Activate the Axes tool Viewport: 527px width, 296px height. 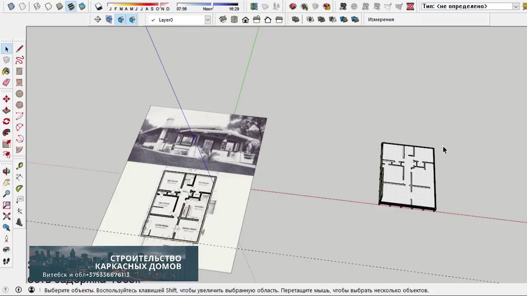tap(19, 211)
